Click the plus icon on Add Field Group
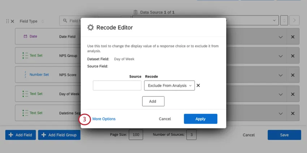The height and width of the screenshot is (153, 307). coord(44,135)
